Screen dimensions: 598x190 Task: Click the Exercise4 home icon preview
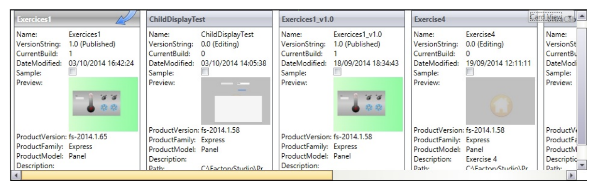click(500, 101)
